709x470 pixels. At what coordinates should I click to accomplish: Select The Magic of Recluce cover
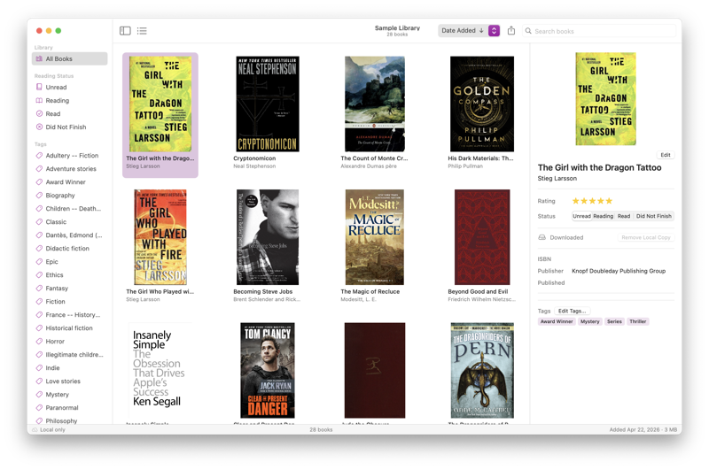coord(375,237)
